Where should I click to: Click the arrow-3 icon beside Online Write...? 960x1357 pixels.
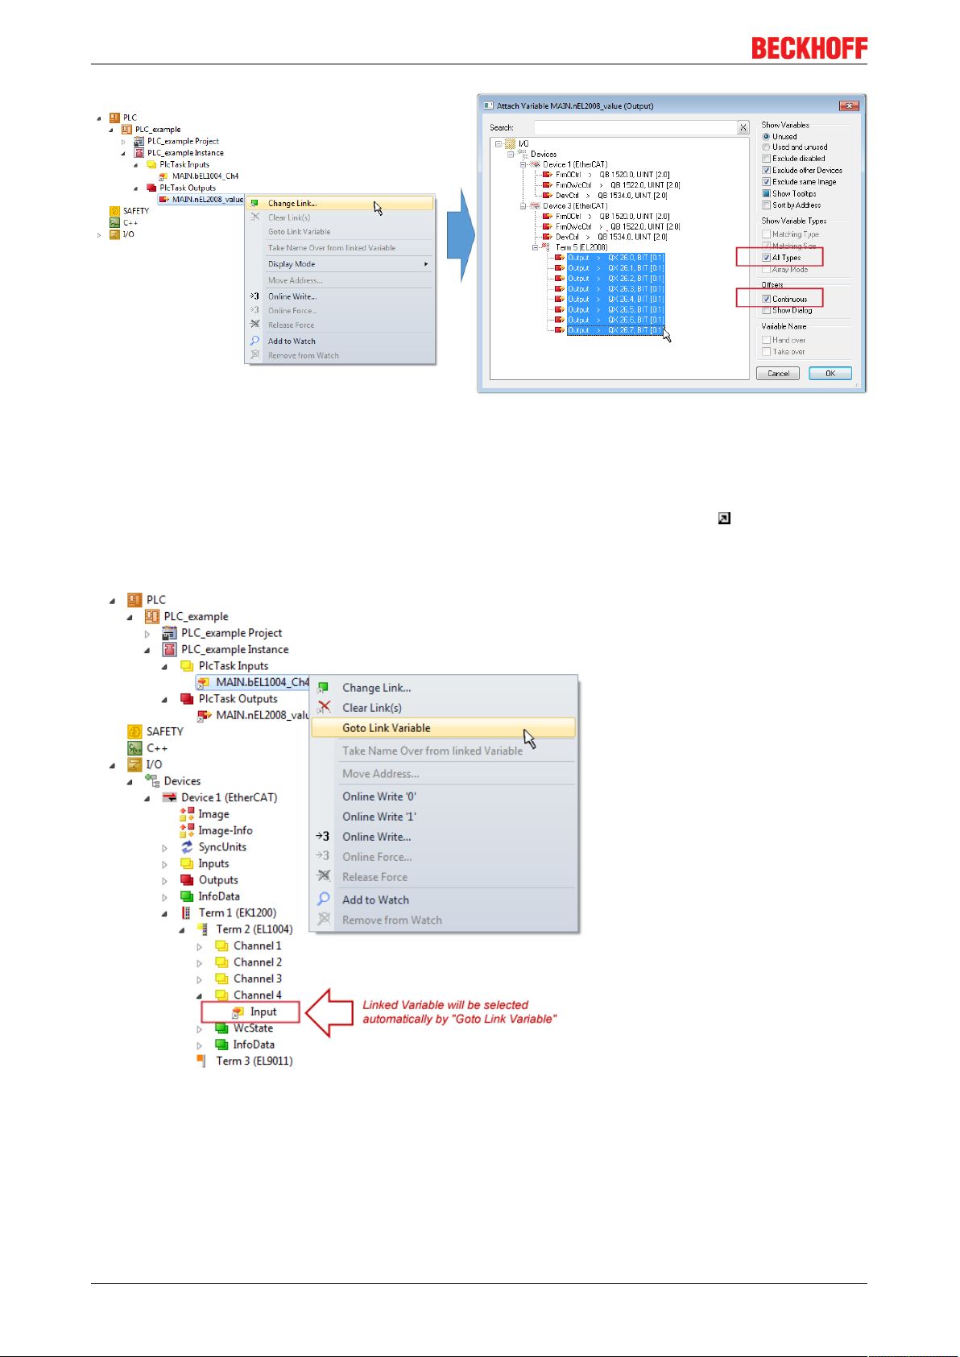[x=323, y=836]
